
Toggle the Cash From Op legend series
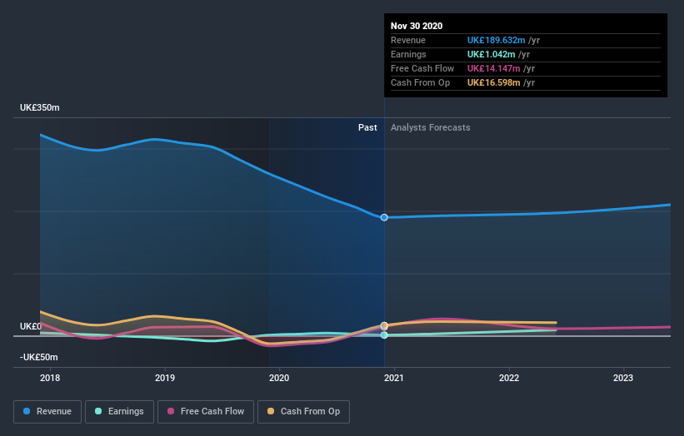(x=303, y=412)
